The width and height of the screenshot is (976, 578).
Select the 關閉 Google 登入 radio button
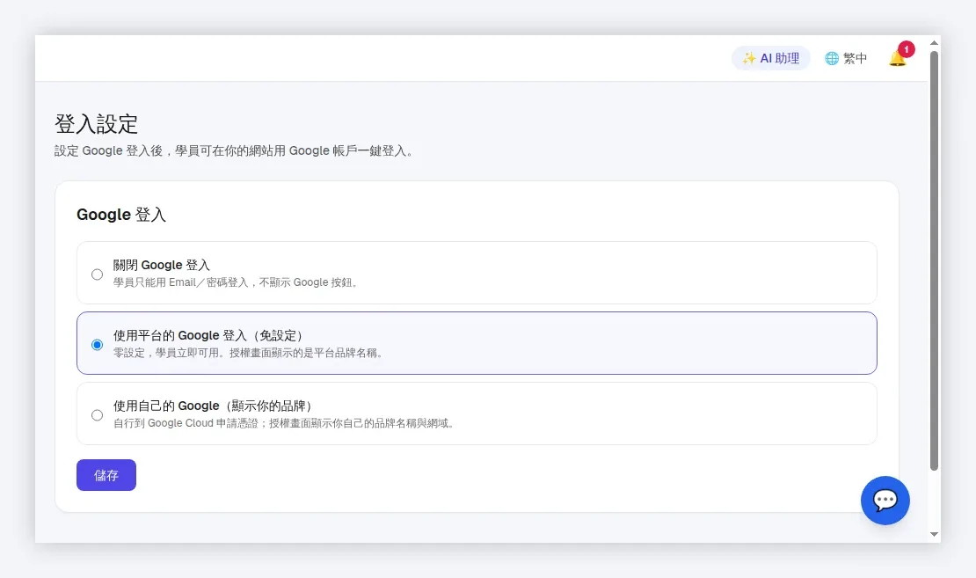(x=97, y=274)
